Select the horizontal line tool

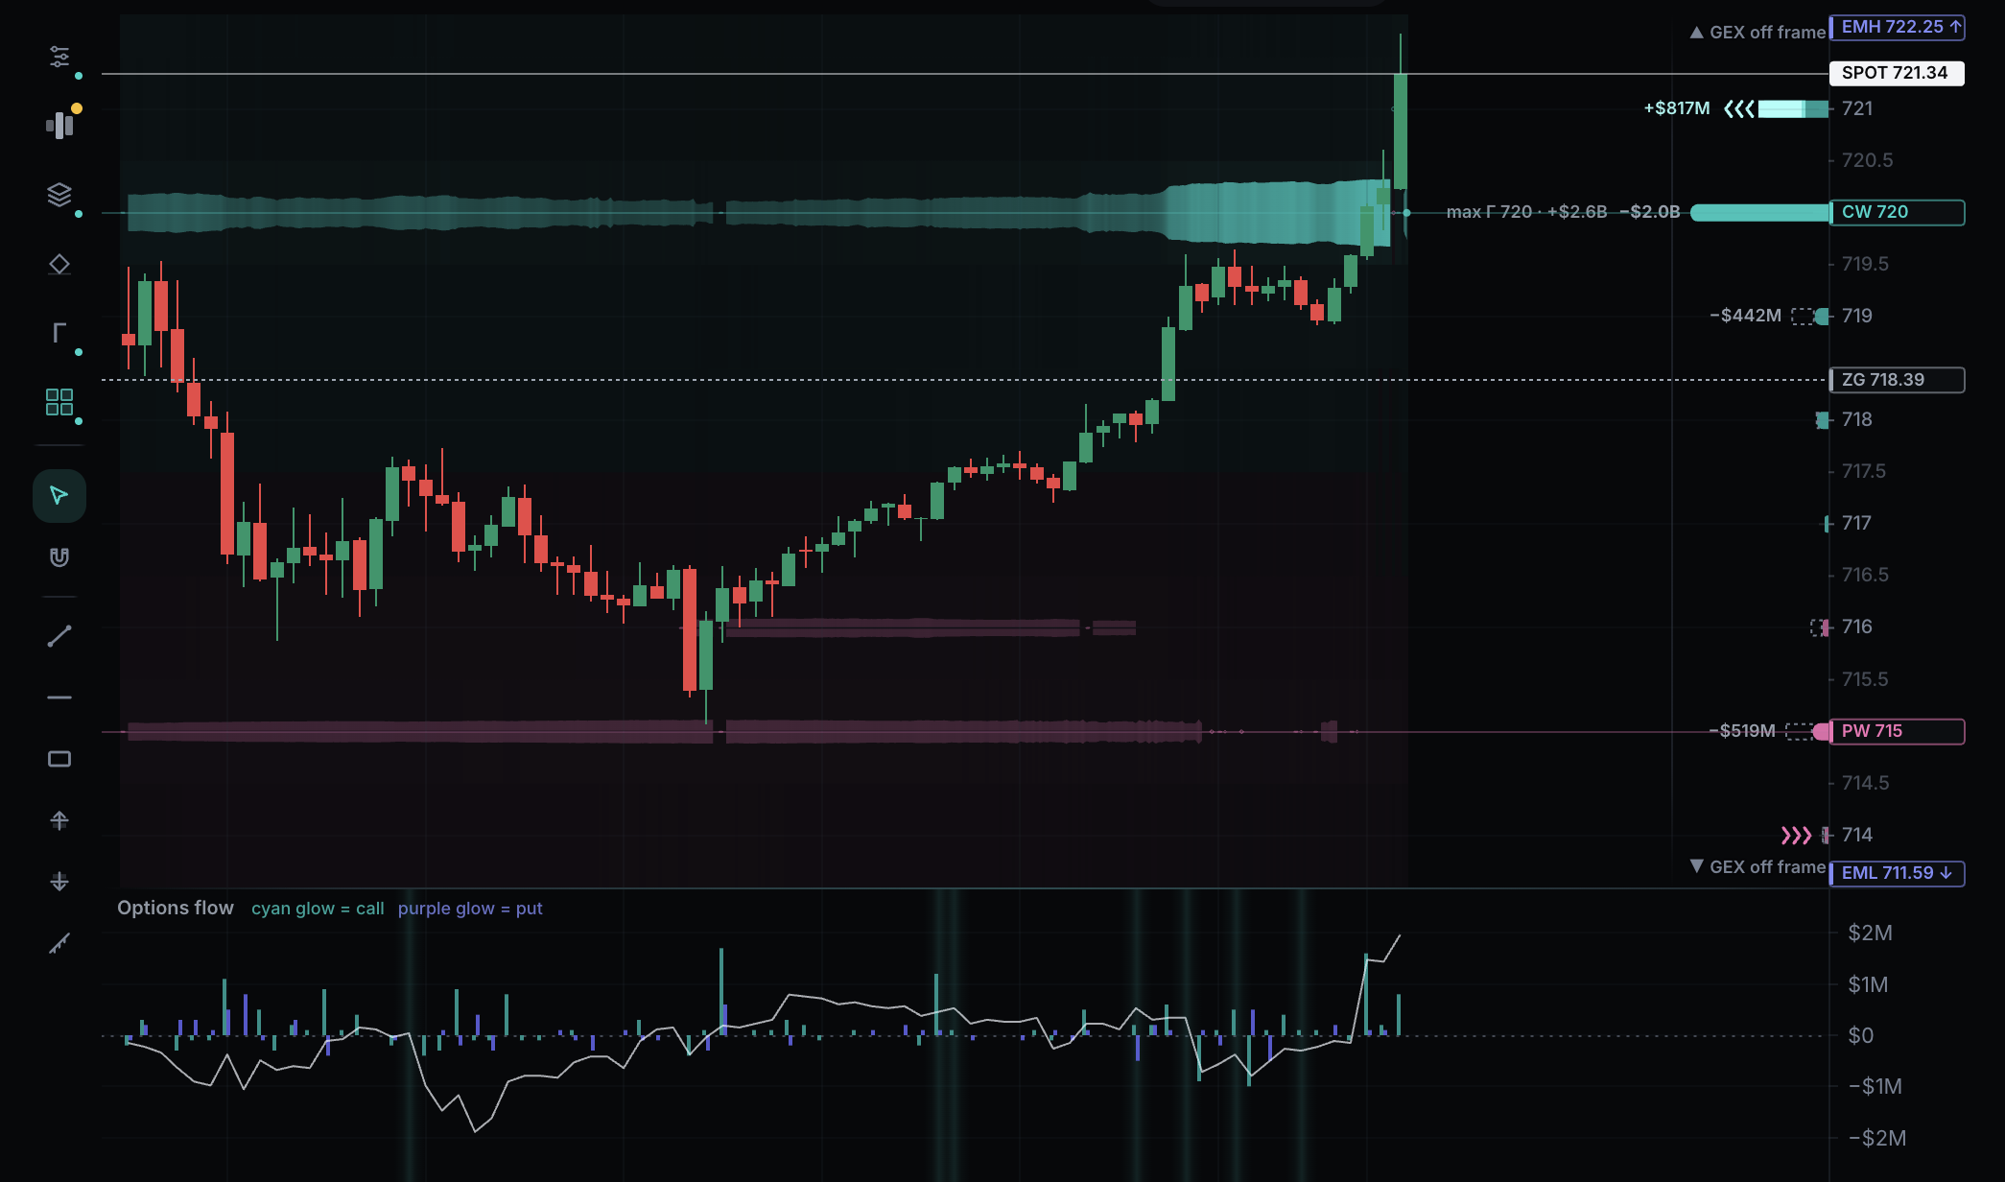coord(59,697)
